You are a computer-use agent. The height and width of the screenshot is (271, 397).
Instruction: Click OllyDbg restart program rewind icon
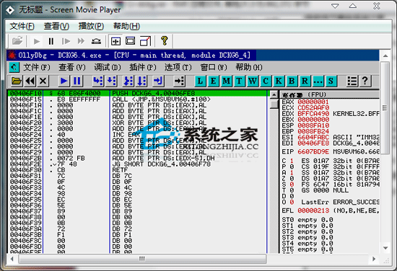(x=30, y=81)
